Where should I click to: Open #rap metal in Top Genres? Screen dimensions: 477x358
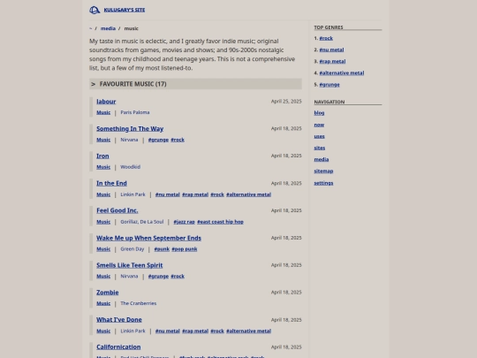click(332, 61)
